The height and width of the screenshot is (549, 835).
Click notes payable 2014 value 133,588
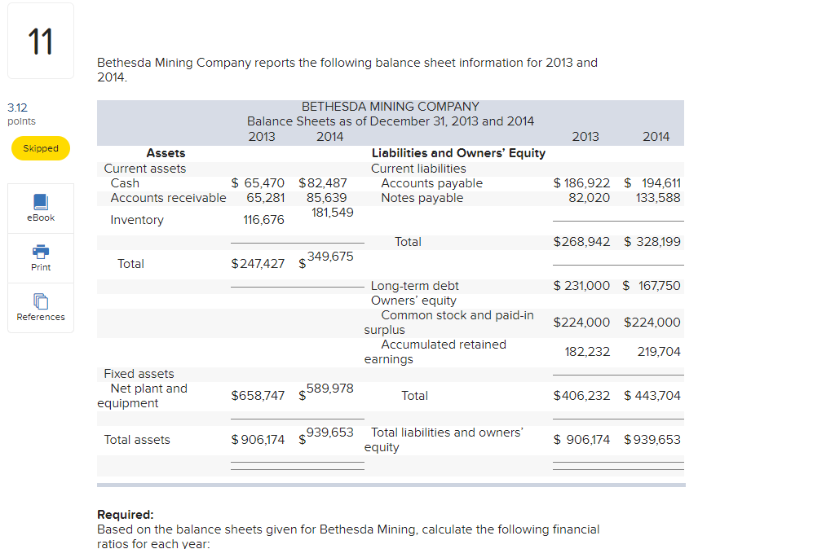pyautogui.click(x=658, y=198)
